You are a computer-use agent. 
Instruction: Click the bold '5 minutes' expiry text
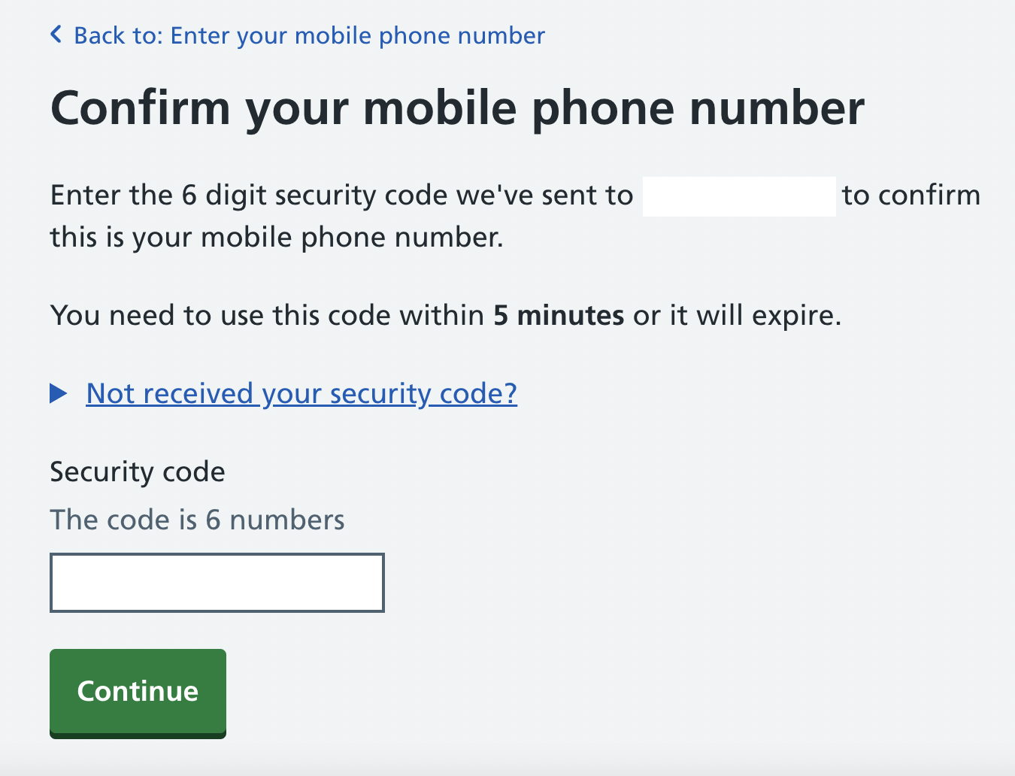tap(558, 315)
